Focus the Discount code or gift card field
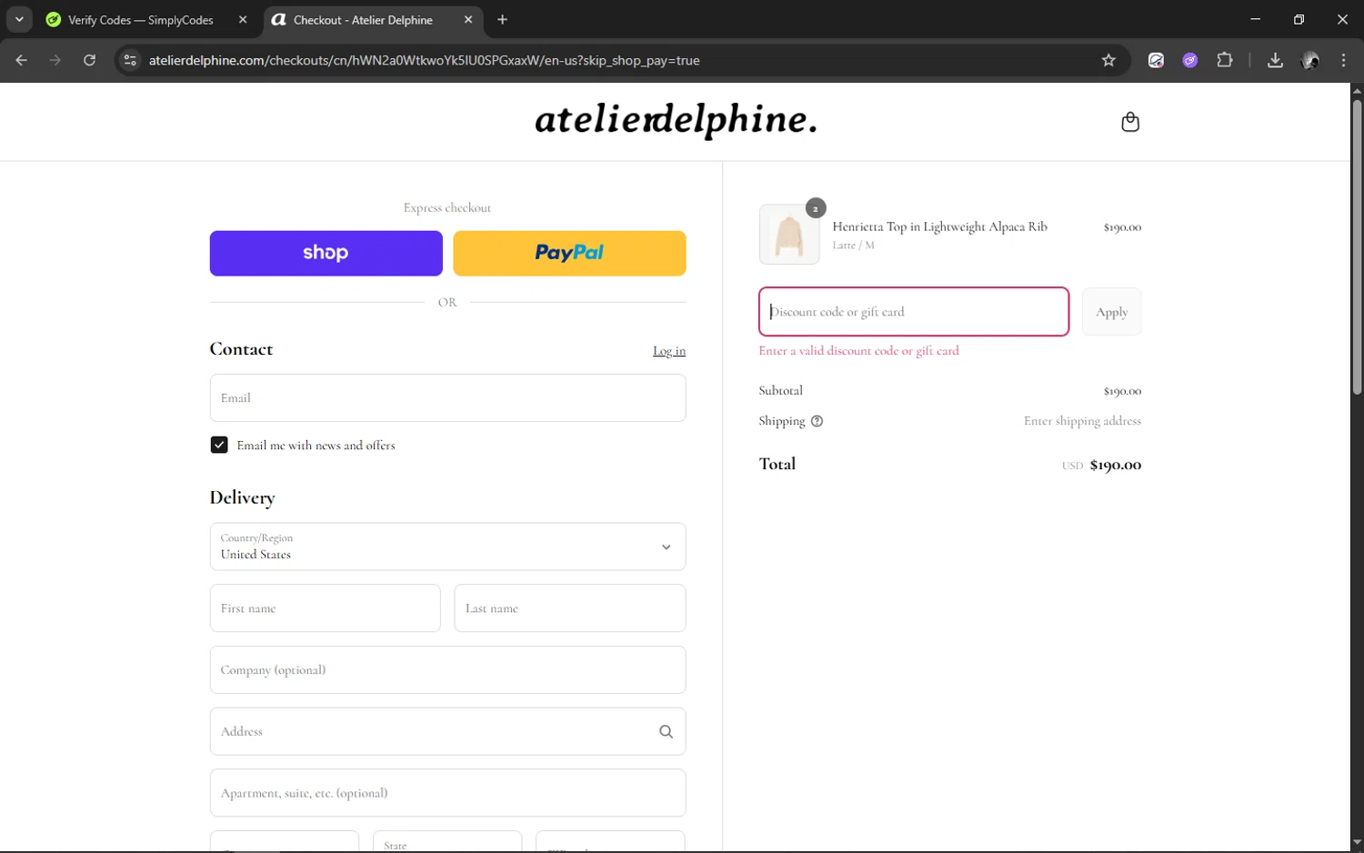 coord(914,312)
